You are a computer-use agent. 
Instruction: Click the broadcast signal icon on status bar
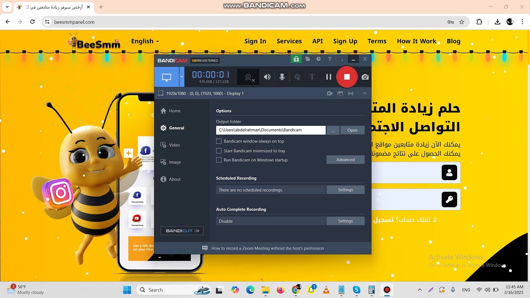pos(351,94)
